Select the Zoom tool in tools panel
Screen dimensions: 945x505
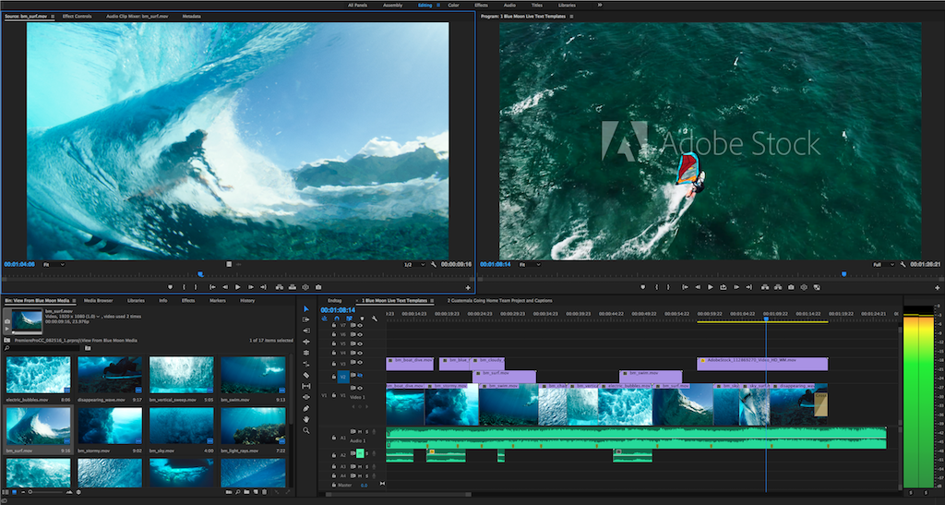pos(306,430)
